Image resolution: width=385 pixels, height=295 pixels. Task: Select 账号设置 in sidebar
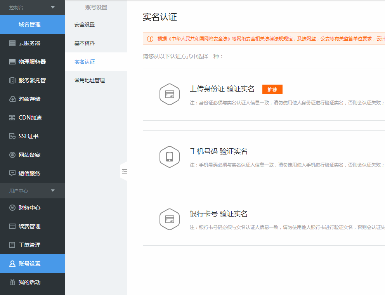pyautogui.click(x=33, y=264)
